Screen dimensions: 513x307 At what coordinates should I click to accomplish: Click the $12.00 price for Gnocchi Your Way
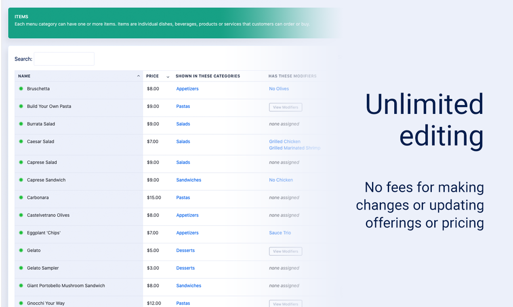154,303
